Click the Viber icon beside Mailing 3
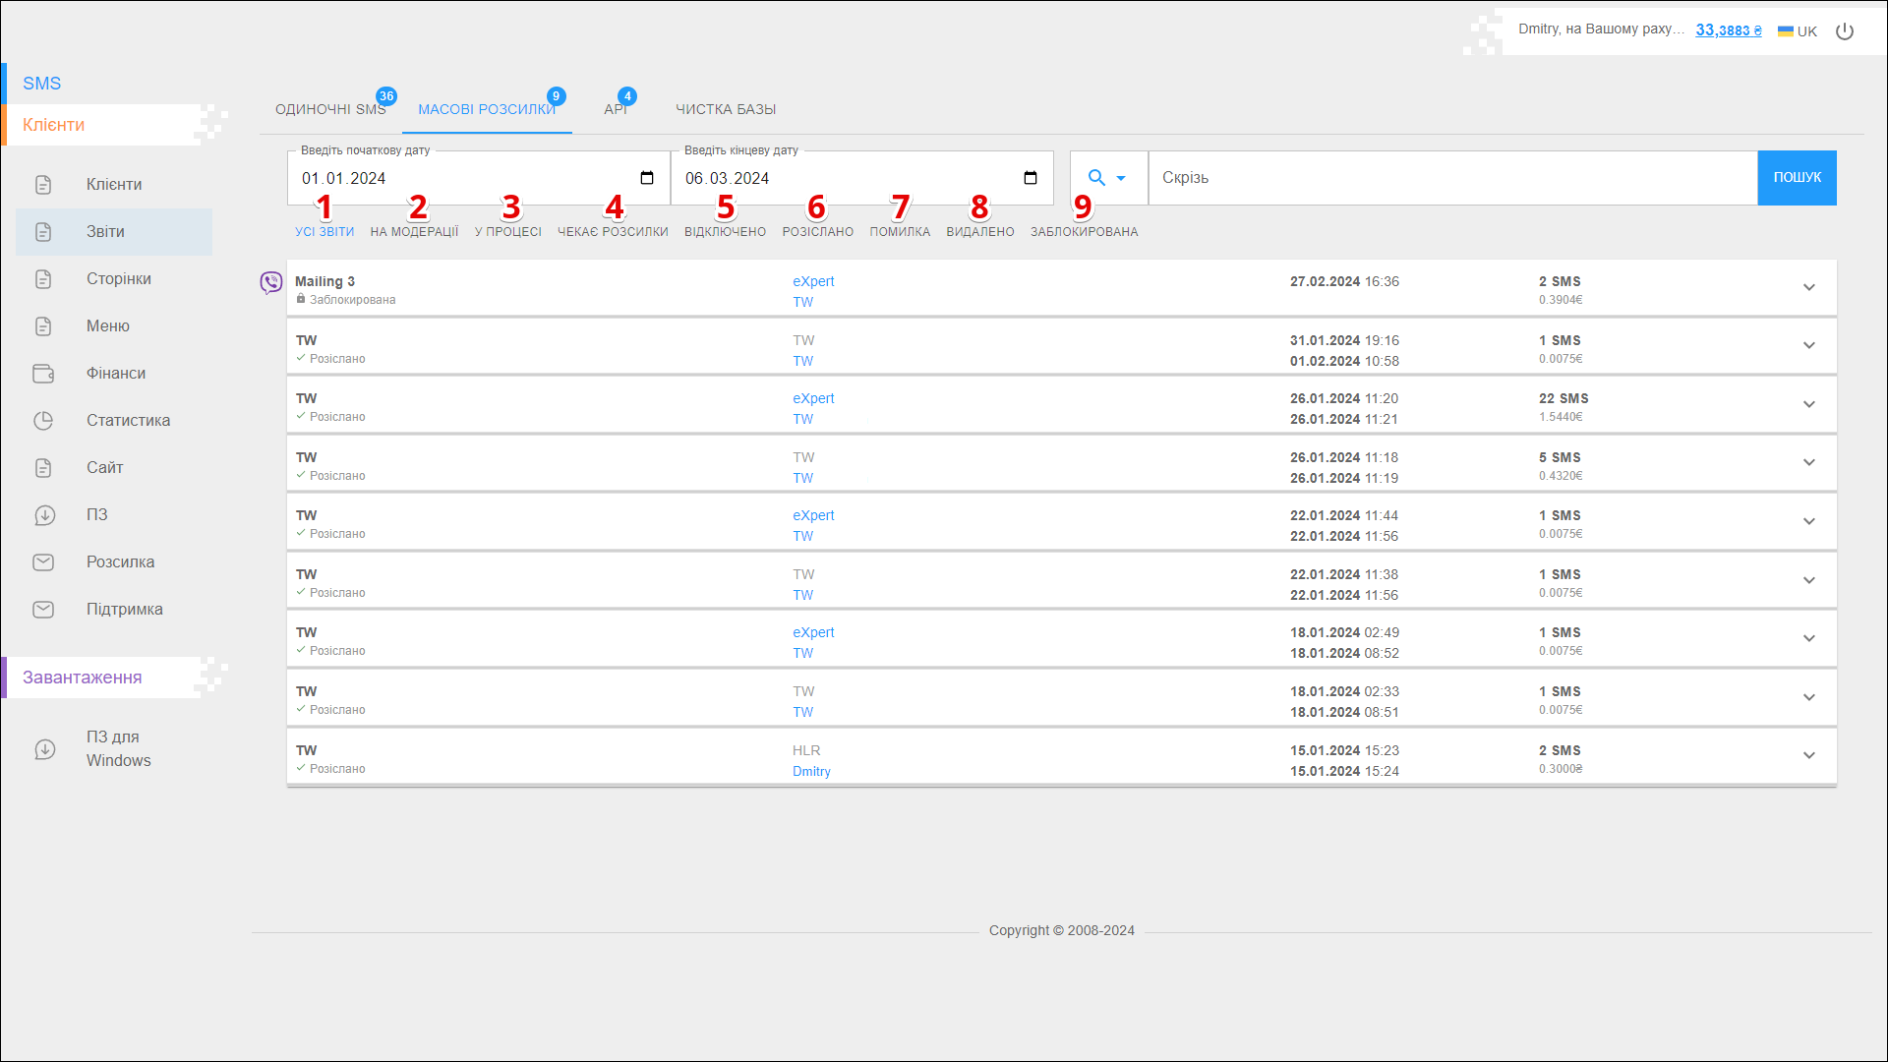Image resolution: width=1888 pixels, height=1062 pixels. pyautogui.click(x=270, y=283)
